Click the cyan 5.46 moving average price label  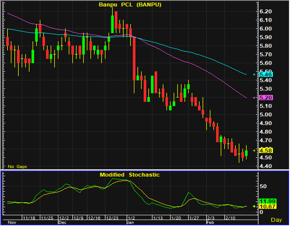coord(266,74)
